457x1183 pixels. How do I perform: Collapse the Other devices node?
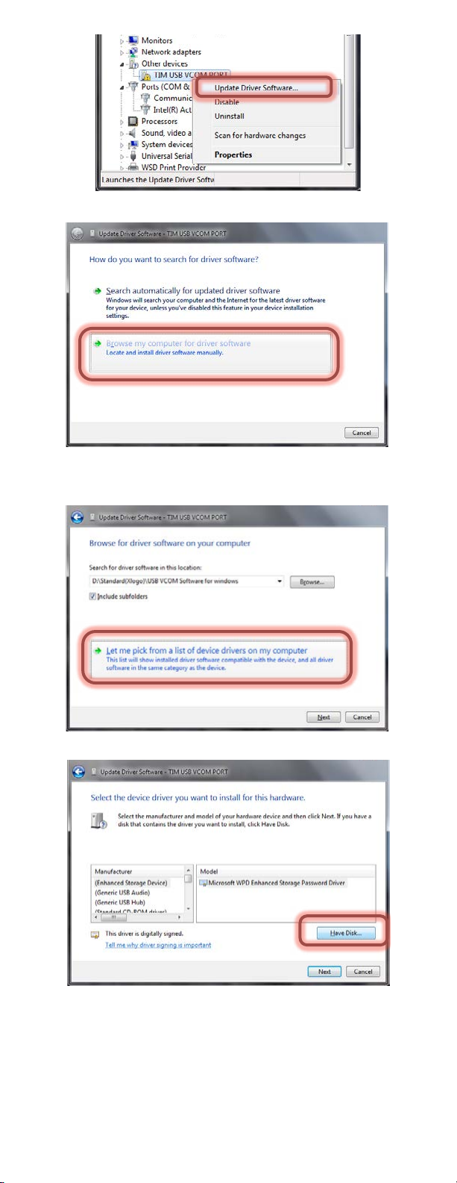[x=122, y=64]
